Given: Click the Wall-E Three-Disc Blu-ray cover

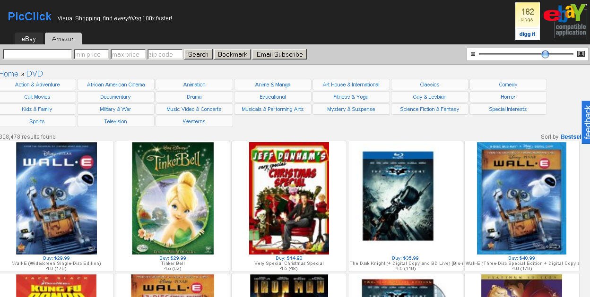Looking at the screenshot, I should click(x=521, y=198).
